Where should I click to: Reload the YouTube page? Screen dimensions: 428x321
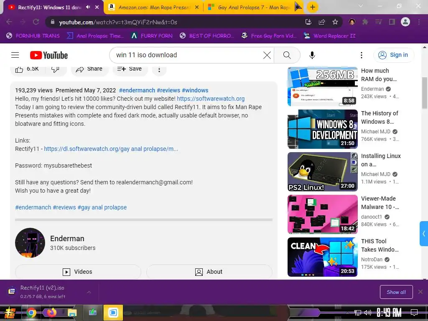36,22
